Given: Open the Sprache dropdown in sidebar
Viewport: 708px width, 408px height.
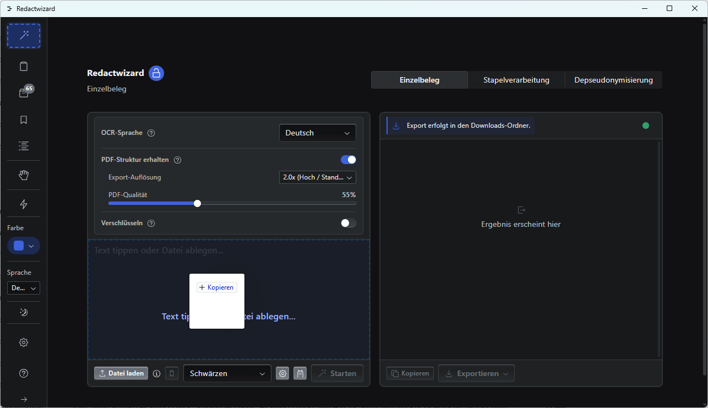Looking at the screenshot, I should coord(24,288).
